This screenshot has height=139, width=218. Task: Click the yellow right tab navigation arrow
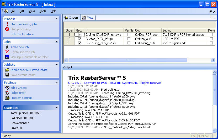[214, 17]
